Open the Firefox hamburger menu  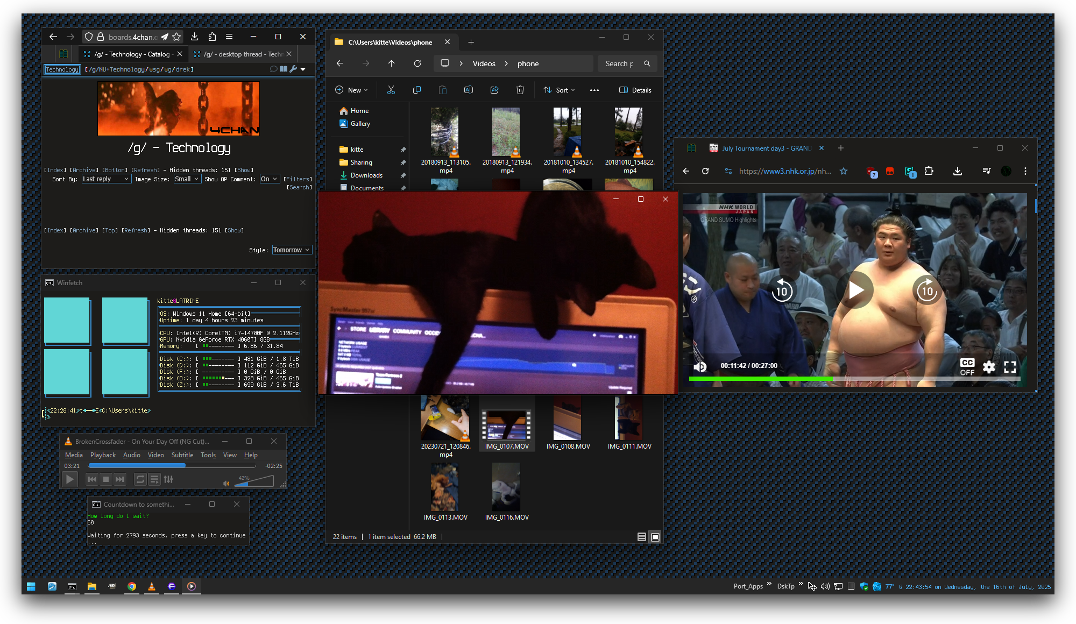(229, 37)
